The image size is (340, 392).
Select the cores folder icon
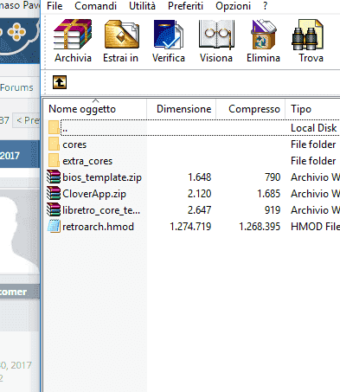(54, 144)
